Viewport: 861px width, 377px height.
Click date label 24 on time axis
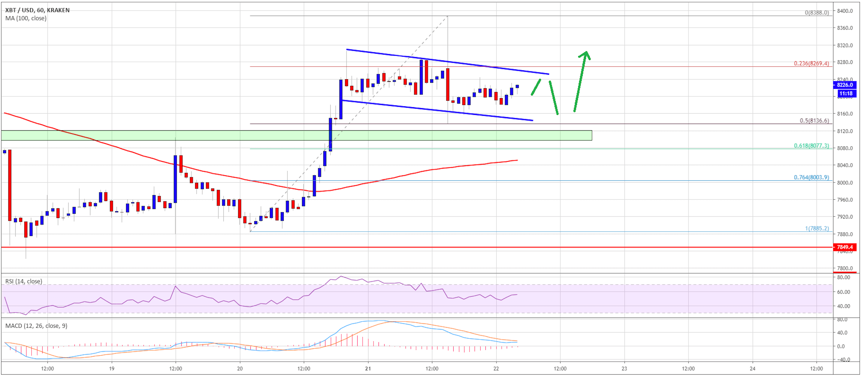pyautogui.click(x=752, y=368)
